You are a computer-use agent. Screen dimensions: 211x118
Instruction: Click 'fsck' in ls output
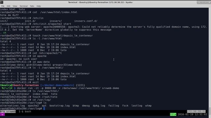tap(125, 106)
